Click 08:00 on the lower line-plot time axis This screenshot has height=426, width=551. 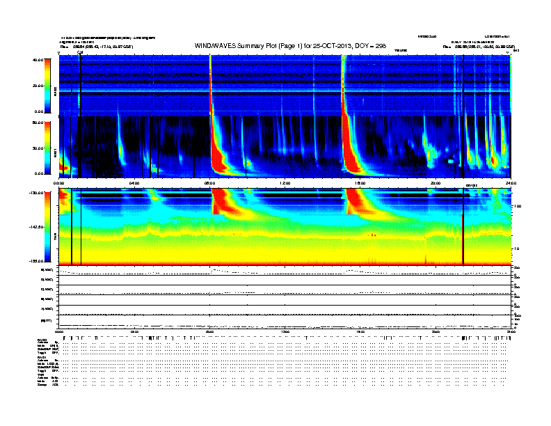(x=209, y=332)
